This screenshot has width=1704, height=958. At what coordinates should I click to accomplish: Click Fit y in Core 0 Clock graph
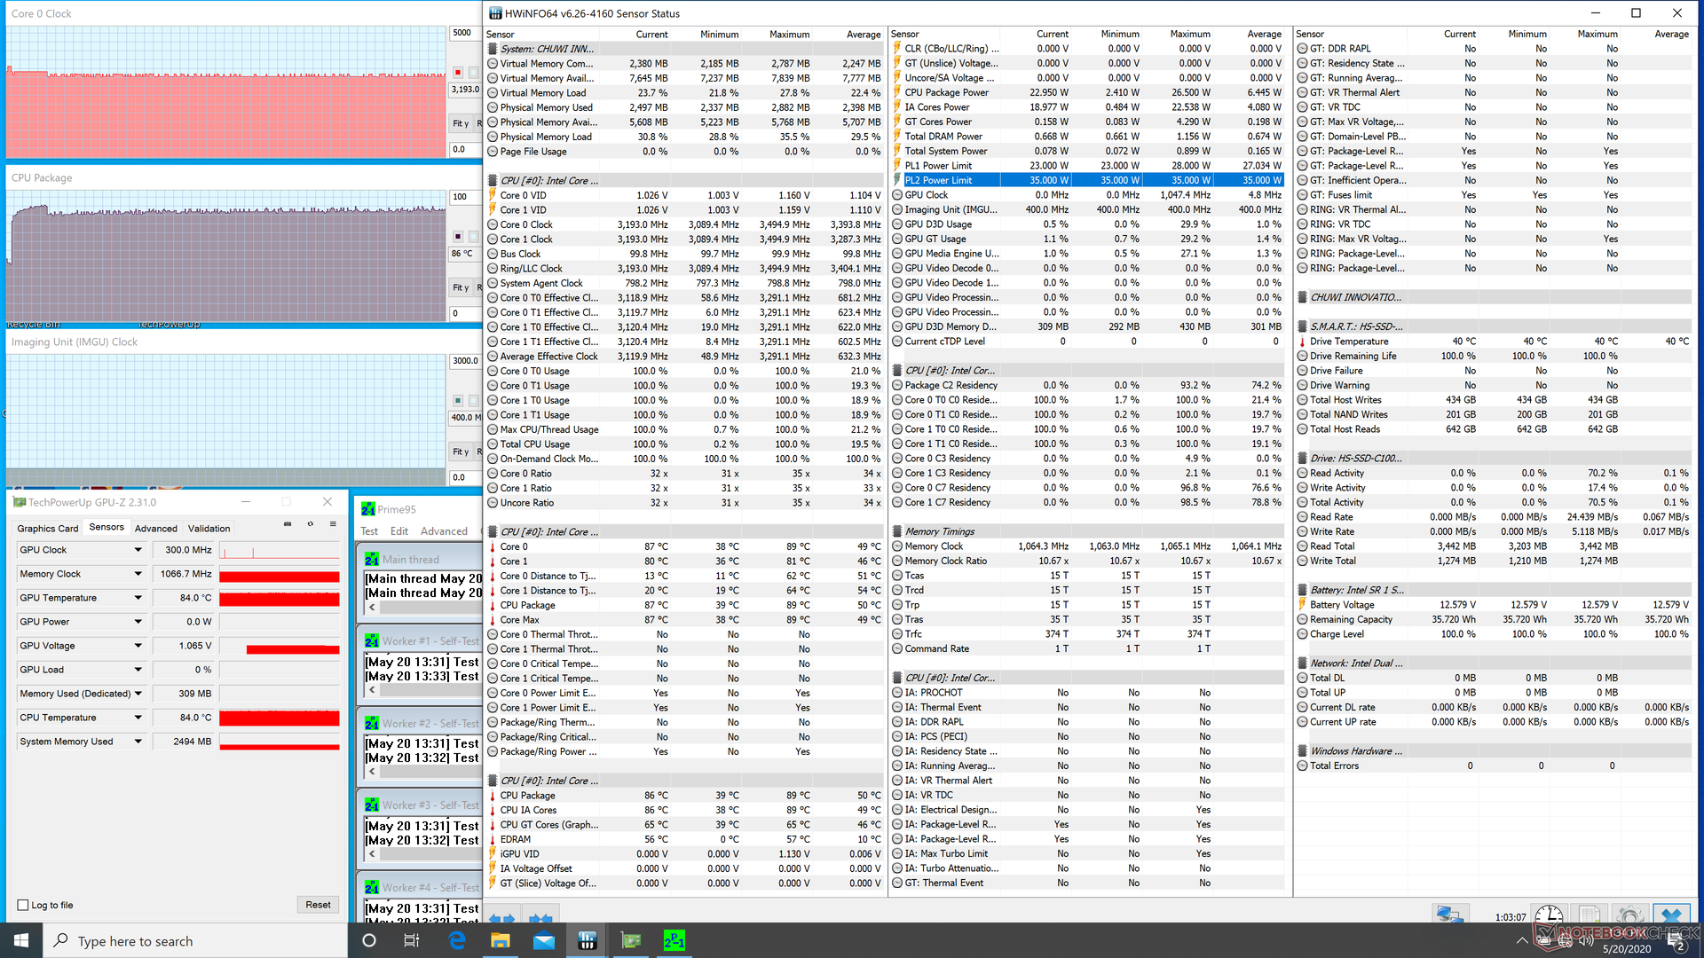click(461, 123)
